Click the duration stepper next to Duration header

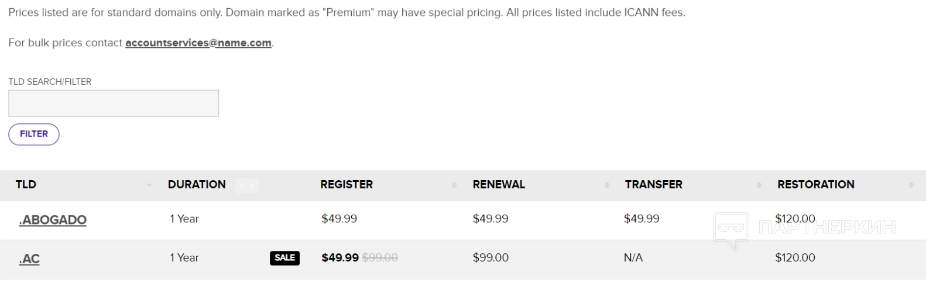(247, 185)
